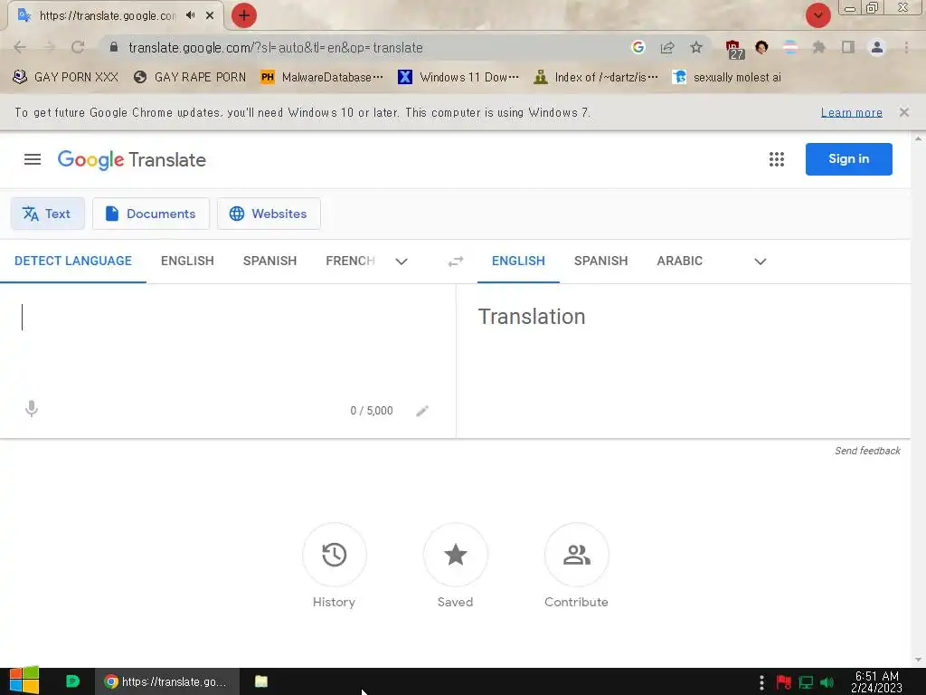Click the Google icon in address bar

pos(638,47)
